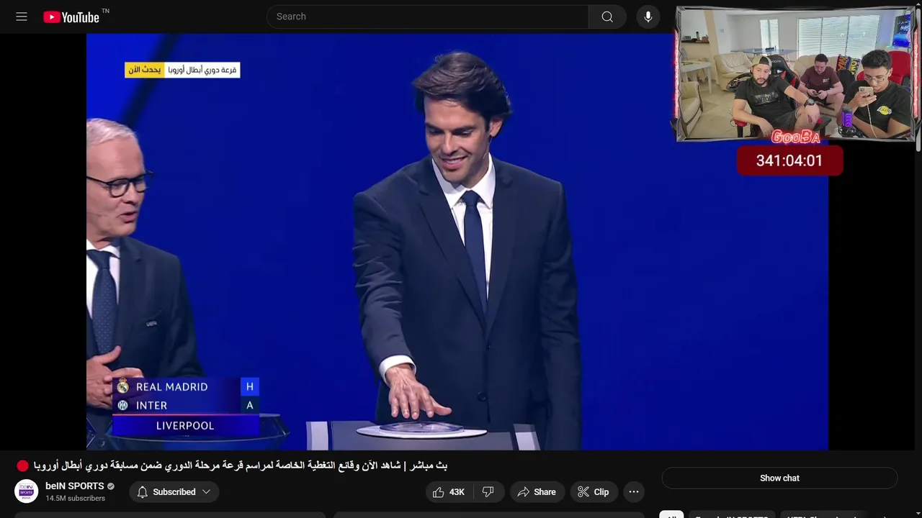The image size is (922, 518).
Task: Open more actions three-dot menu
Action: pos(634,492)
